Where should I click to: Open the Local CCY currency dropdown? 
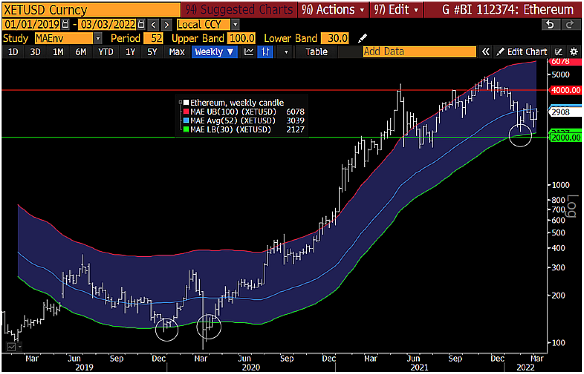click(x=235, y=25)
